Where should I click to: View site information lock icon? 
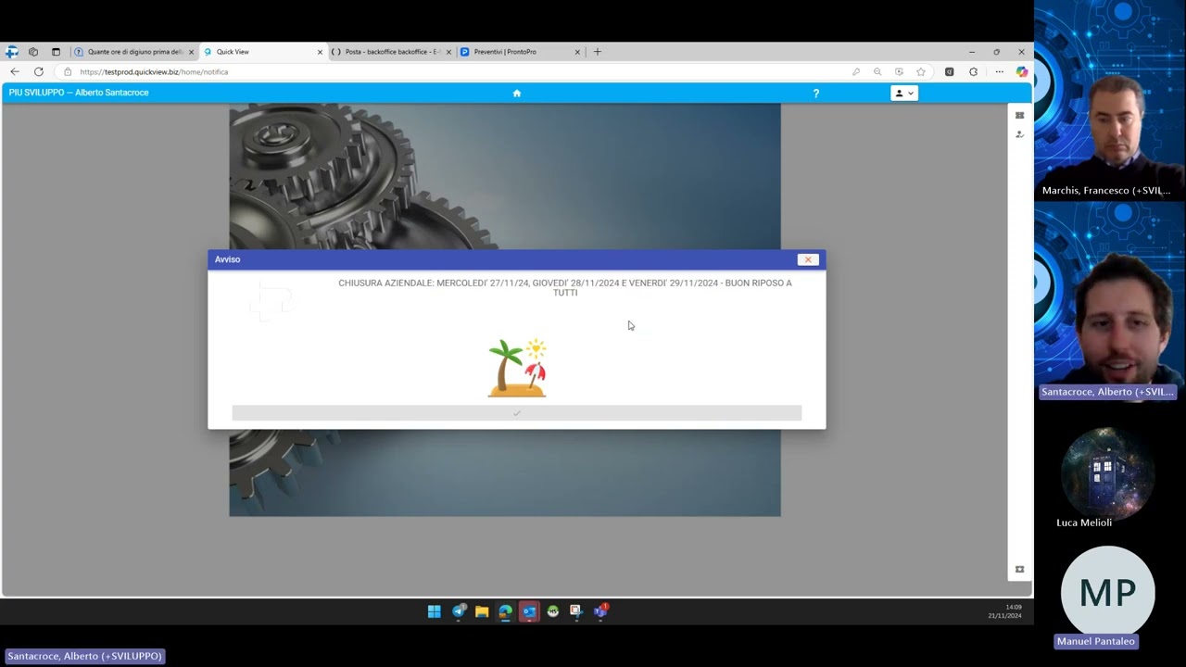pyautogui.click(x=68, y=71)
